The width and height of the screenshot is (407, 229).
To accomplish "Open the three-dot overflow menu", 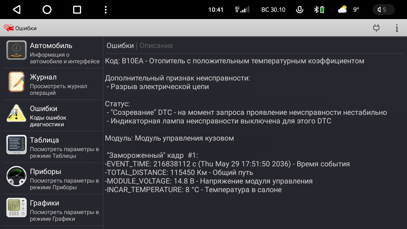I will click(x=106, y=10).
